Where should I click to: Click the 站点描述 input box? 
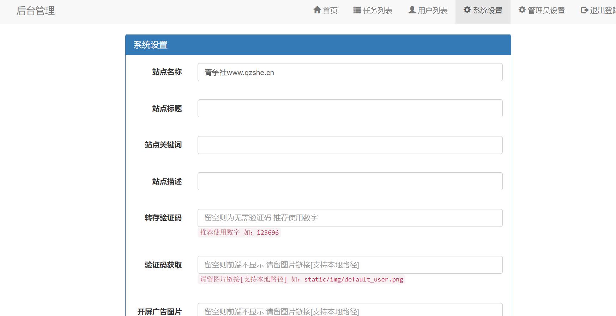point(350,181)
